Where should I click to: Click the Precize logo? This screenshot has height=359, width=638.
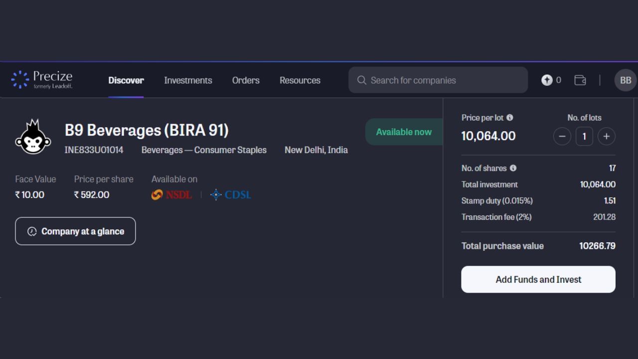pyautogui.click(x=42, y=80)
